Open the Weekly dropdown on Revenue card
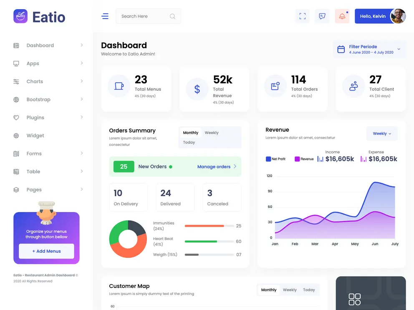Screen dimensions: 414x310 pyautogui.click(x=381, y=133)
